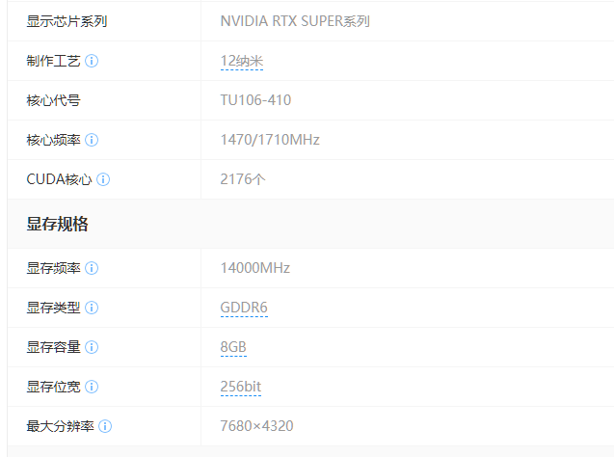
Task: Click info icon beside 核心频率
Action: pyautogui.click(x=92, y=140)
